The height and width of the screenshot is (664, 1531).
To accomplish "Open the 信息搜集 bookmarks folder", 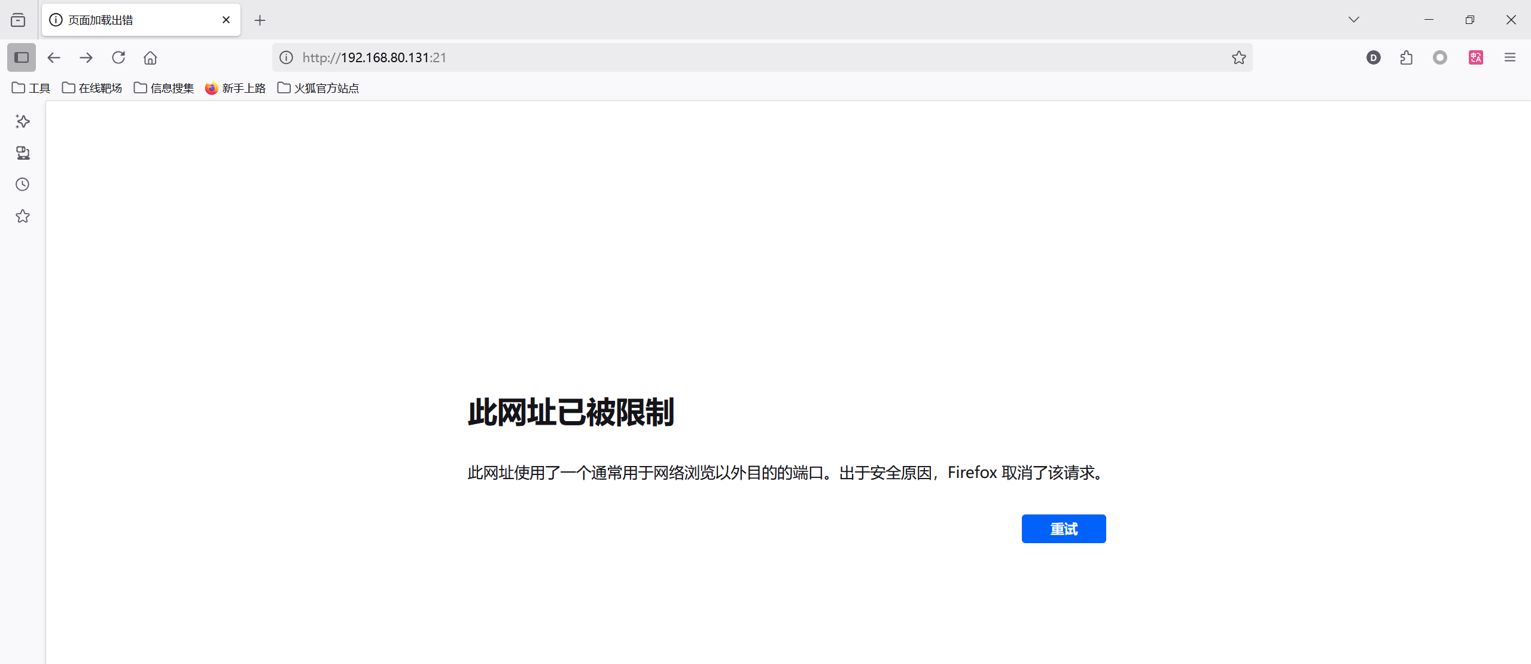I will [x=164, y=88].
